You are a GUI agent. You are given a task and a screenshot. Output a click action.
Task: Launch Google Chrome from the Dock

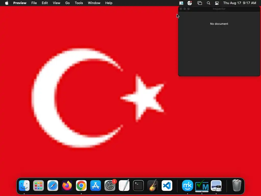(x=81, y=186)
